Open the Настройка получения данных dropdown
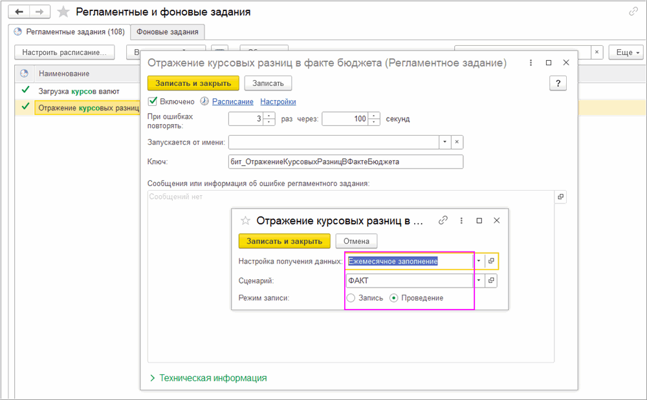Image resolution: width=647 pixels, height=400 pixels. [479, 261]
